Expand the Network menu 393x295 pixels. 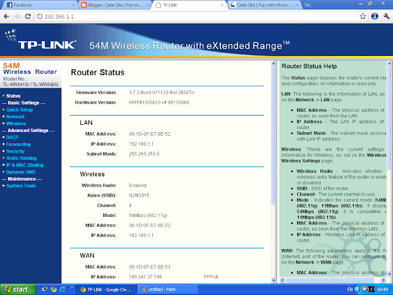click(15, 117)
